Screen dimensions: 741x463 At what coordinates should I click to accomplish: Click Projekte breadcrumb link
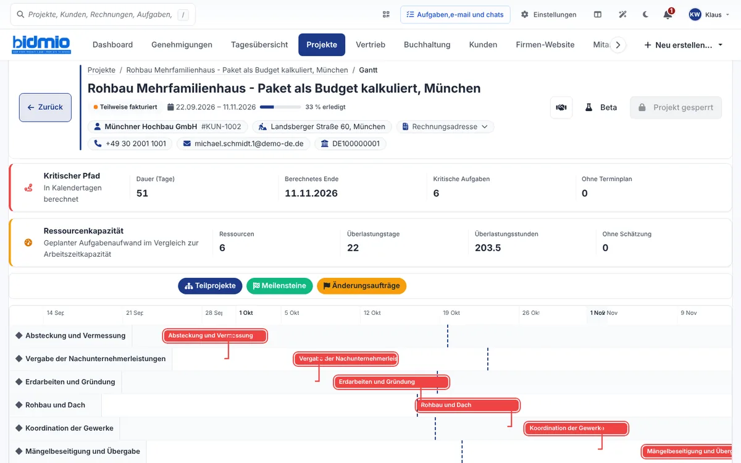pyautogui.click(x=101, y=70)
